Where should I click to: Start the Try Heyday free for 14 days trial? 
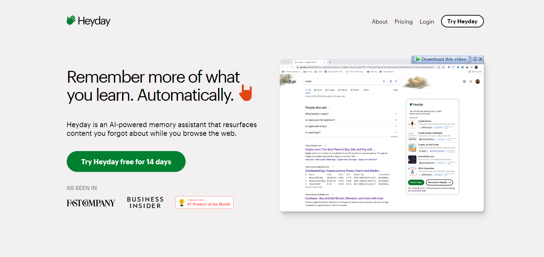coord(126,161)
